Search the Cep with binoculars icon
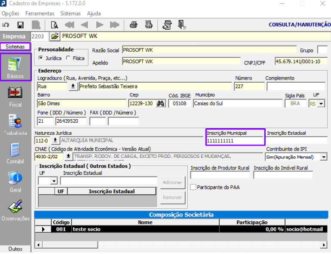The image size is (331, 254). pyautogui.click(x=161, y=103)
